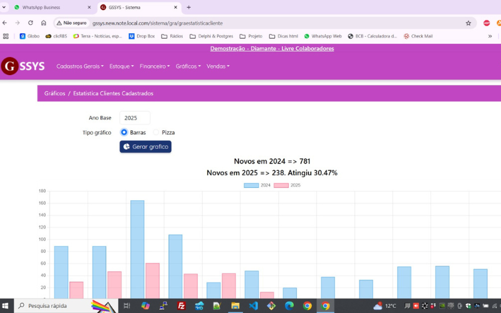Toggle the 2025 legend series
This screenshot has height=313, width=501.
(x=287, y=185)
